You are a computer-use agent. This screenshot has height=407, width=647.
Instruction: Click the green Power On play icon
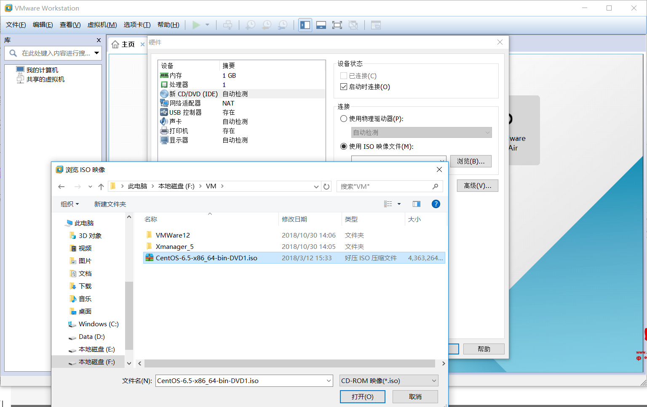pos(196,25)
